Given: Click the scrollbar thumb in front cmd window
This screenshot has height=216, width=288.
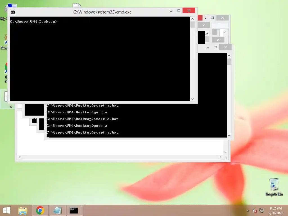Looking at the screenshot, I should pyautogui.click(x=192, y=25).
